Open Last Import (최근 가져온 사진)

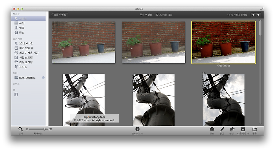pyautogui.click(x=28, y=53)
